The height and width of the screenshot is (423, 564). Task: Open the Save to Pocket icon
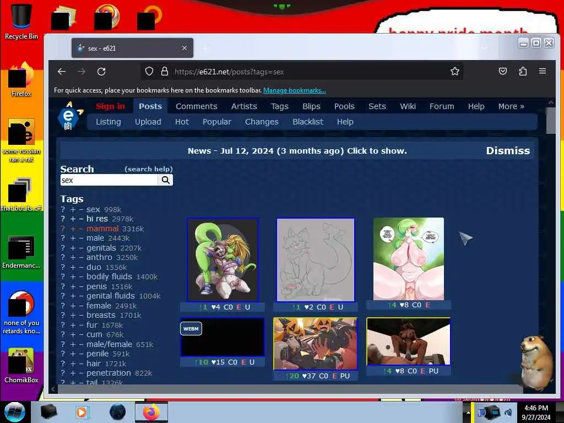click(503, 71)
